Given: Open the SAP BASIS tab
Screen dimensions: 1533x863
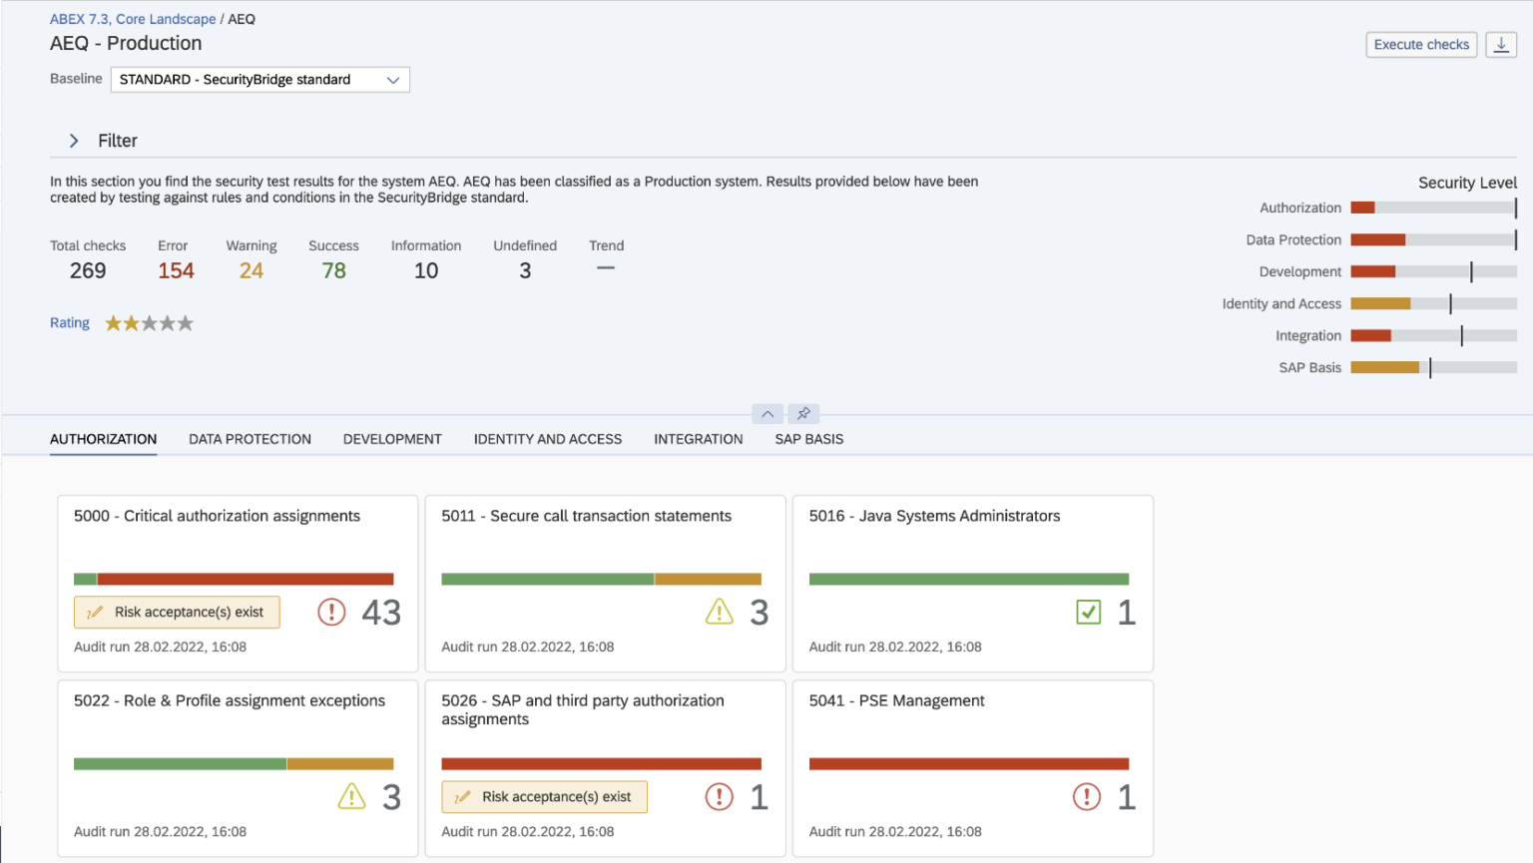Looking at the screenshot, I should [808, 438].
